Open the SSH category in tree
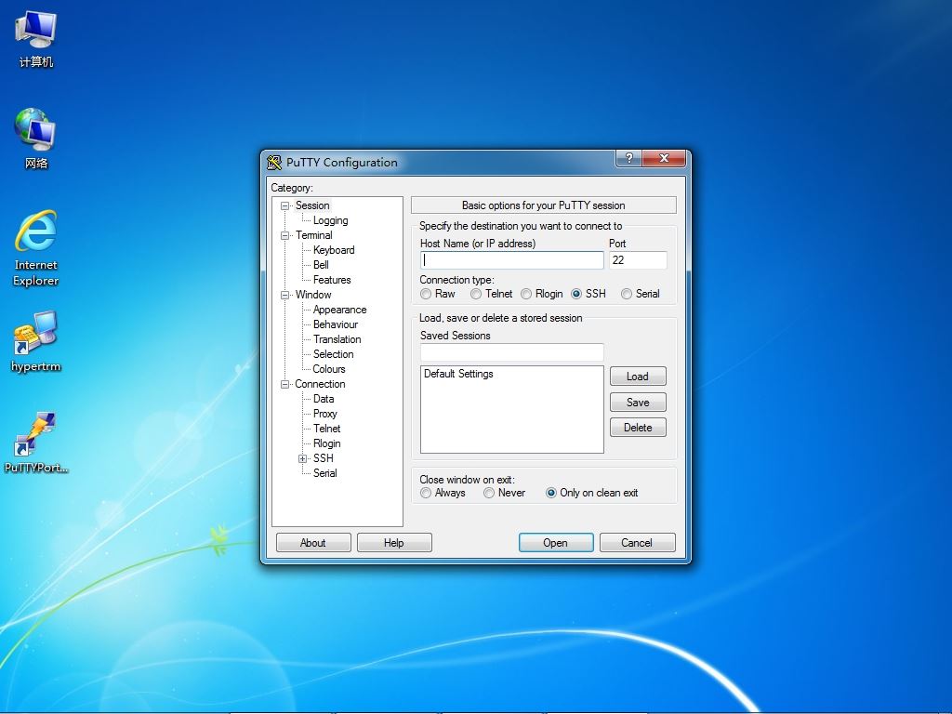 323,458
